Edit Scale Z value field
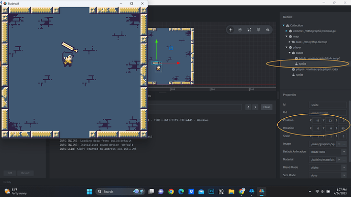Viewport: 351px width, 197px height. (342, 136)
